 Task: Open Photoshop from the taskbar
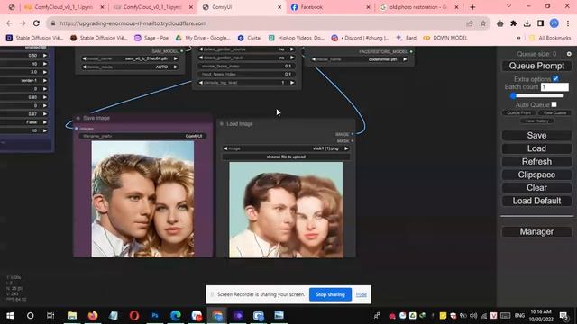pyautogui.click(x=155, y=315)
